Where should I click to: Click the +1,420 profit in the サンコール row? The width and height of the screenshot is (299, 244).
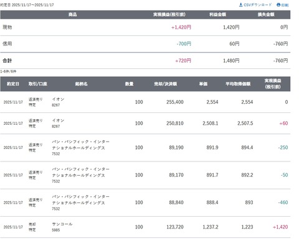[x=280, y=227]
